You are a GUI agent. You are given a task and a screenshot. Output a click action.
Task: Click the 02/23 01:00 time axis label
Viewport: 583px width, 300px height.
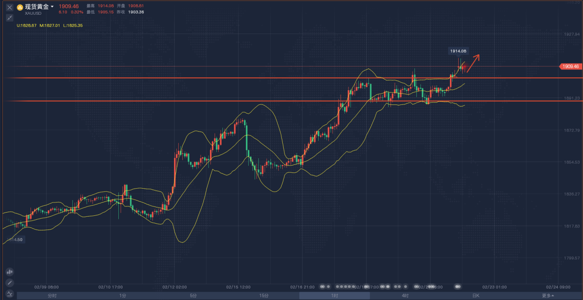point(495,287)
